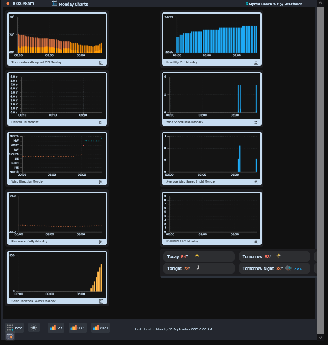Click the 0.0 in rainfall value
328x345 pixels.
coord(299,269)
